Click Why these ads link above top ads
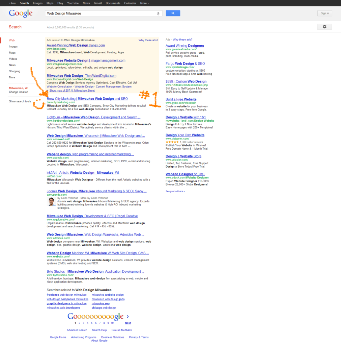The height and width of the screenshot is (346, 341). click(148, 40)
